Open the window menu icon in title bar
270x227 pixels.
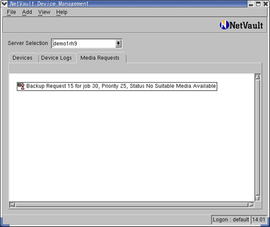pos(4,4)
